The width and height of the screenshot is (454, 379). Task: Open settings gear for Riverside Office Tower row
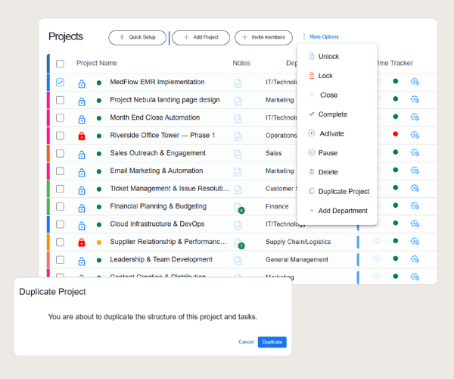(x=415, y=135)
